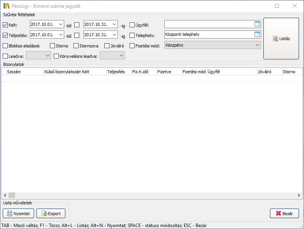The width and height of the screenshot is (304, 229).
Task: Uncheck the Kelt date filter checkbox
Action: (5, 25)
